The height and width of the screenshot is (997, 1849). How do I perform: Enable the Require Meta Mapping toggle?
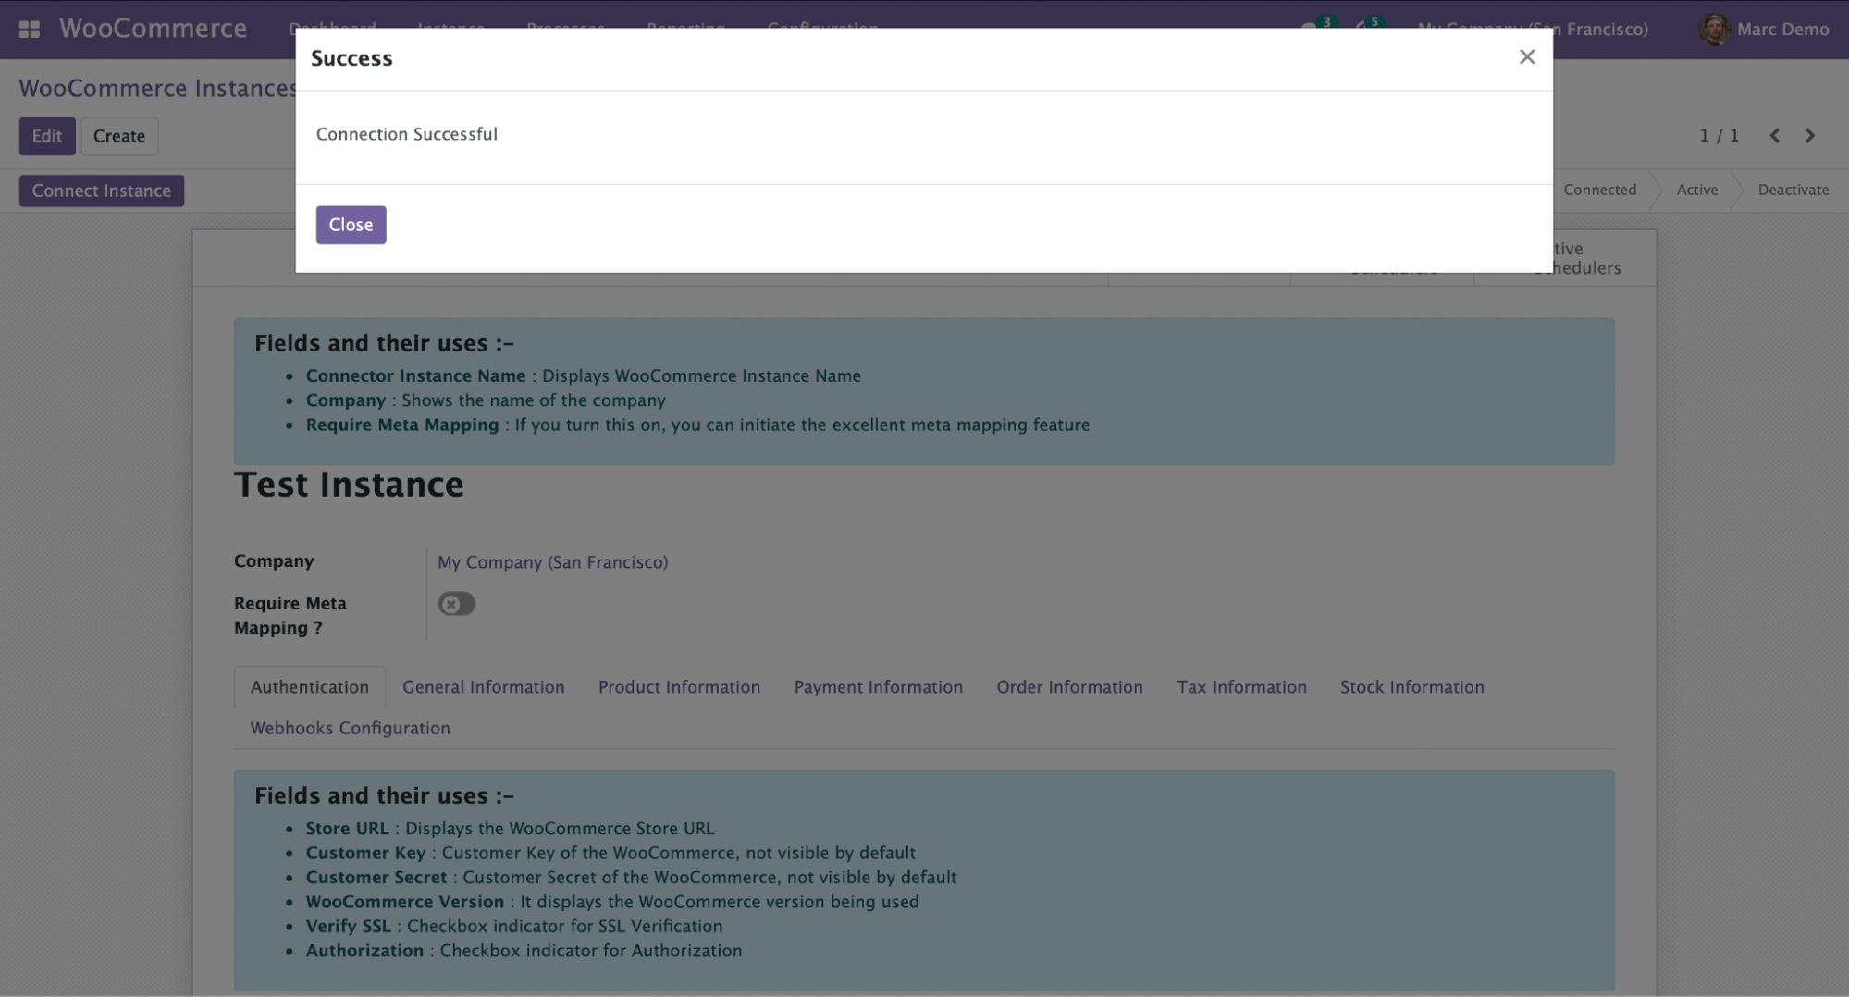[x=456, y=603]
